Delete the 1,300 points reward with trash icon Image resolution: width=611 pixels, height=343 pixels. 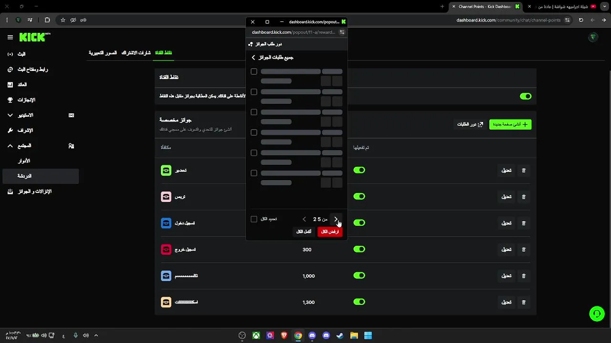(524, 302)
